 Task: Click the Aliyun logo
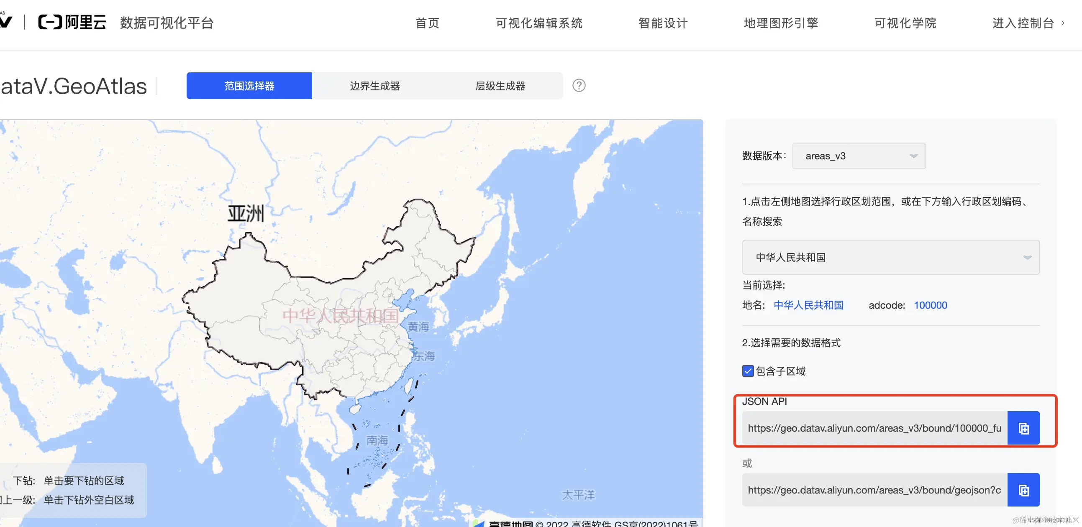72,22
